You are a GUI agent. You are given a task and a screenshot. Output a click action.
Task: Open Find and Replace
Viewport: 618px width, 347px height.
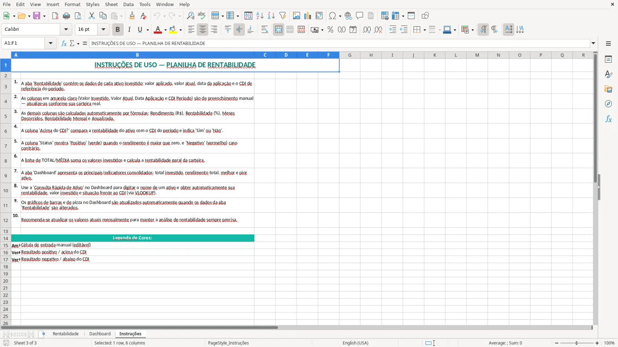191,16
